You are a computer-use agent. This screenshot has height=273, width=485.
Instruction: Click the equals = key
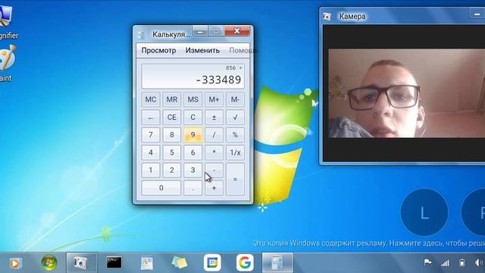coord(235,179)
